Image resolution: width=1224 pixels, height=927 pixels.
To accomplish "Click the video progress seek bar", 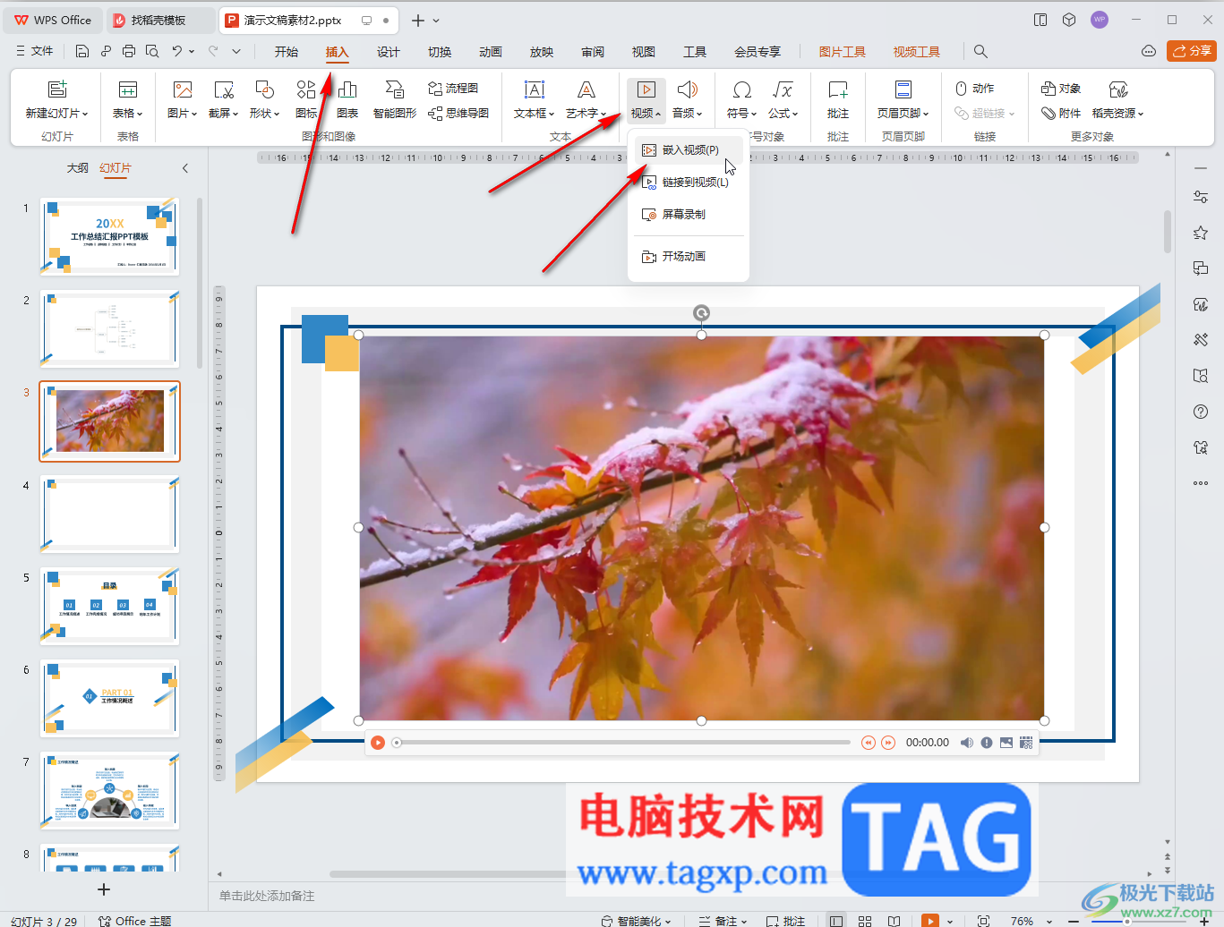I will click(x=622, y=743).
